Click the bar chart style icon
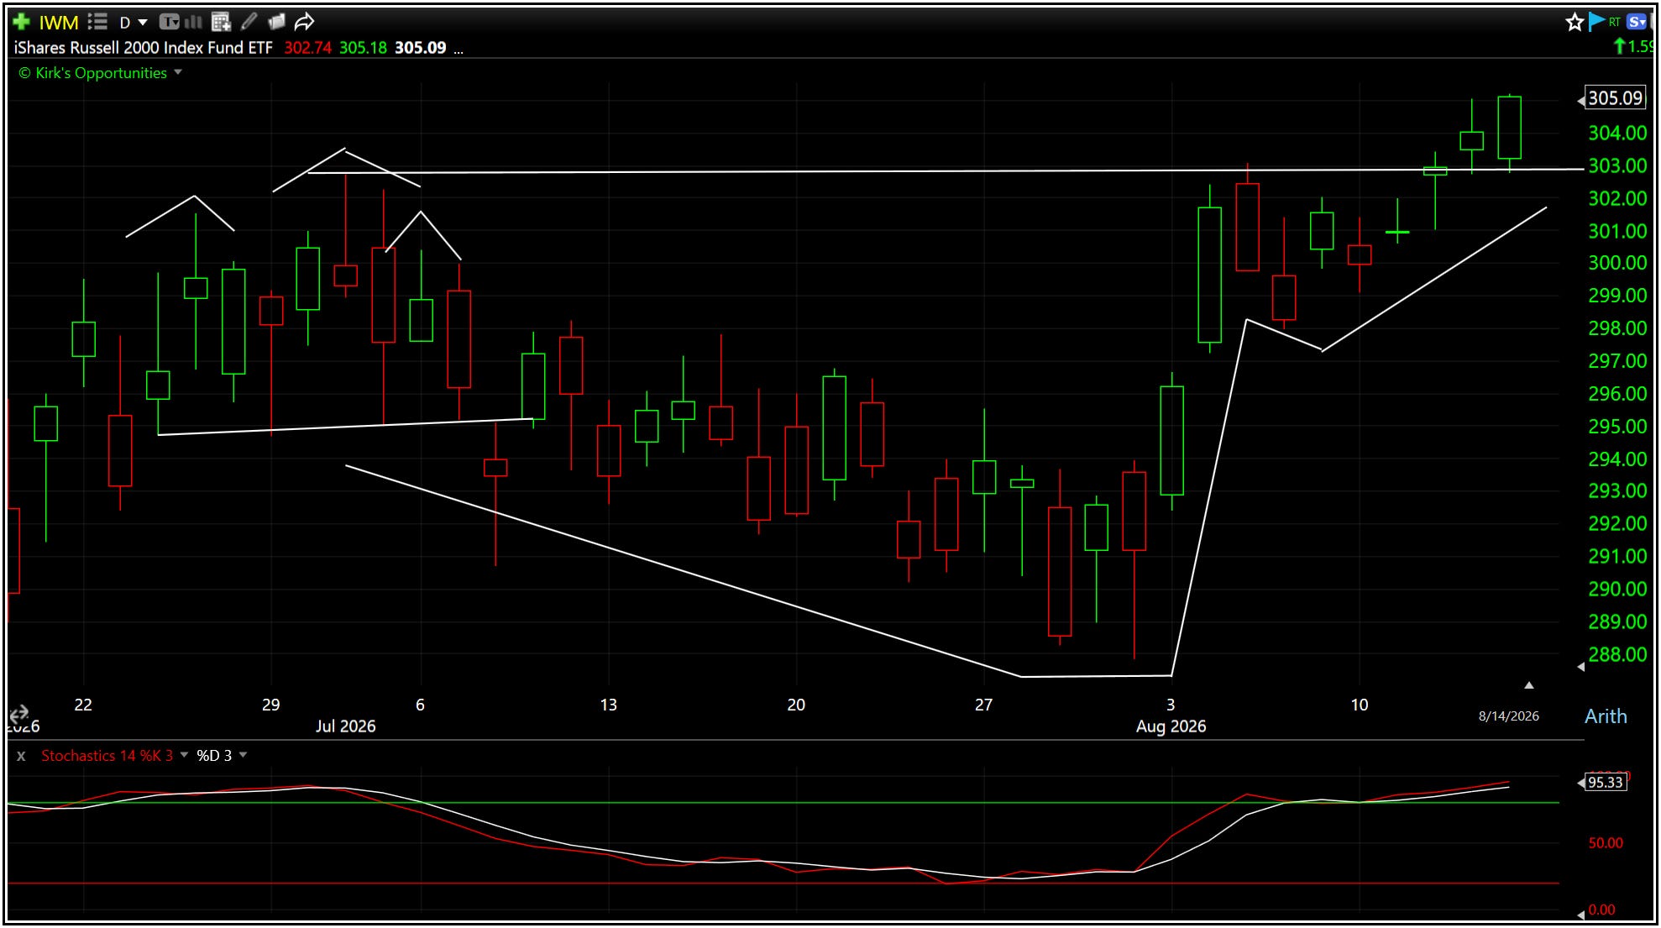Image resolution: width=1661 pixels, height=928 pixels. (193, 22)
